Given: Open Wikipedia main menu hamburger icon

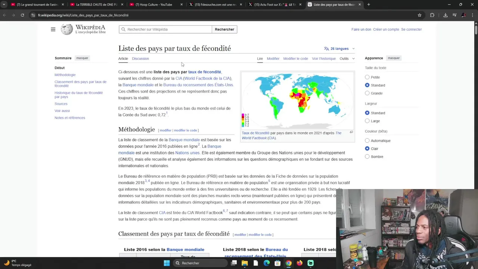Looking at the screenshot, I should [53, 29].
